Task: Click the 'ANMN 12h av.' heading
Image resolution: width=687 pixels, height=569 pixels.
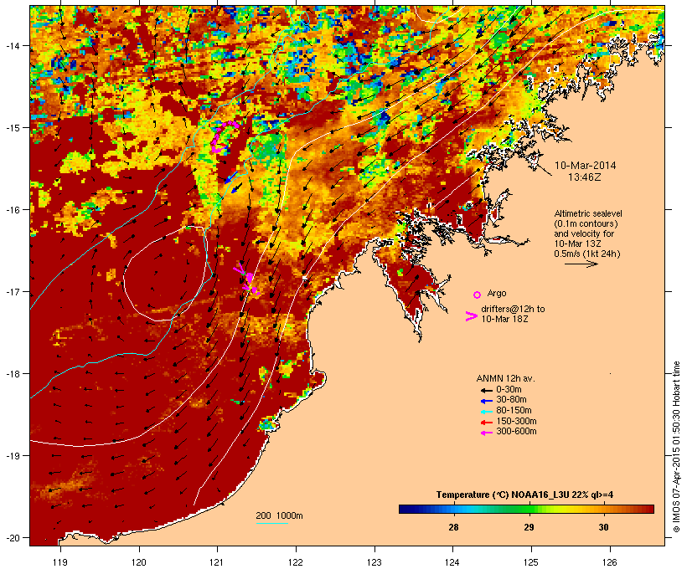Action: (505, 378)
